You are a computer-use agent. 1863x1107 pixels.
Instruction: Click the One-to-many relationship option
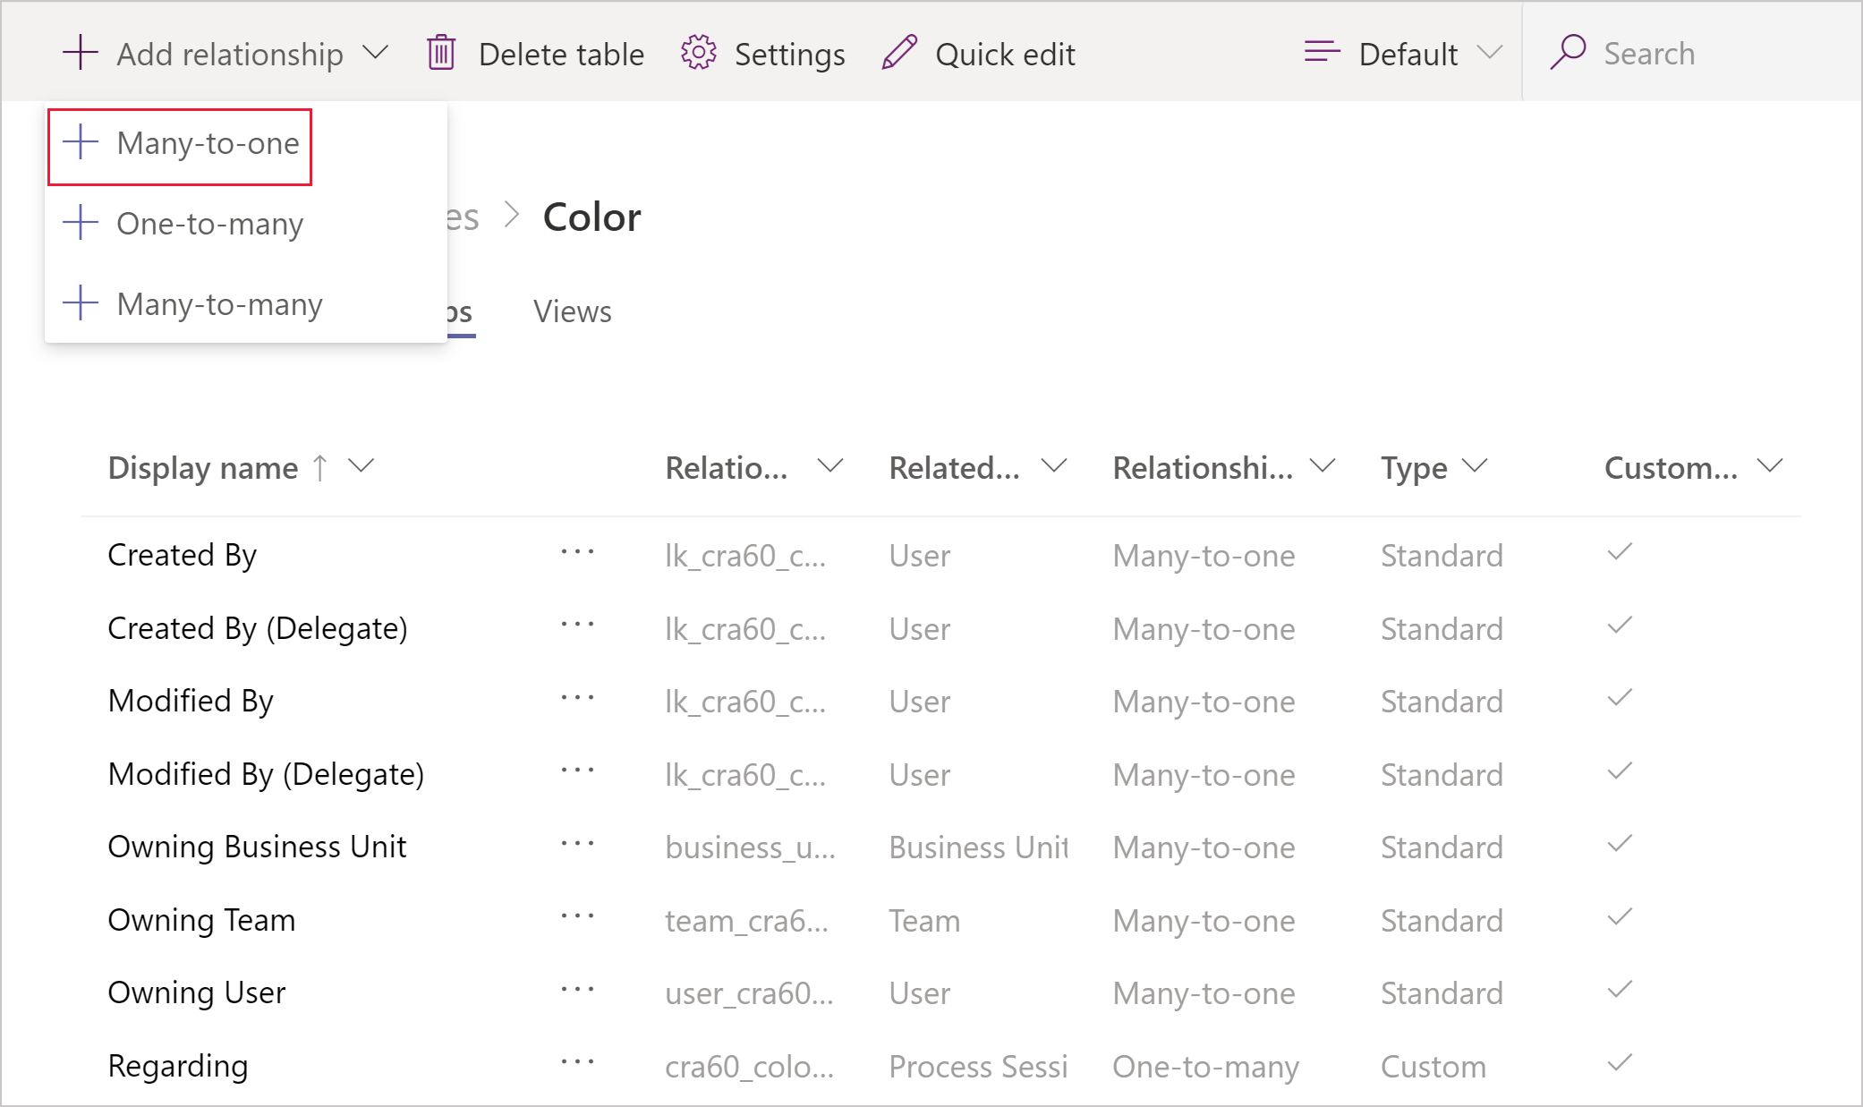pyautogui.click(x=212, y=223)
